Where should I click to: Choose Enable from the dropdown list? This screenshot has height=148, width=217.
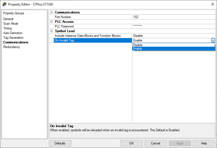174,48
